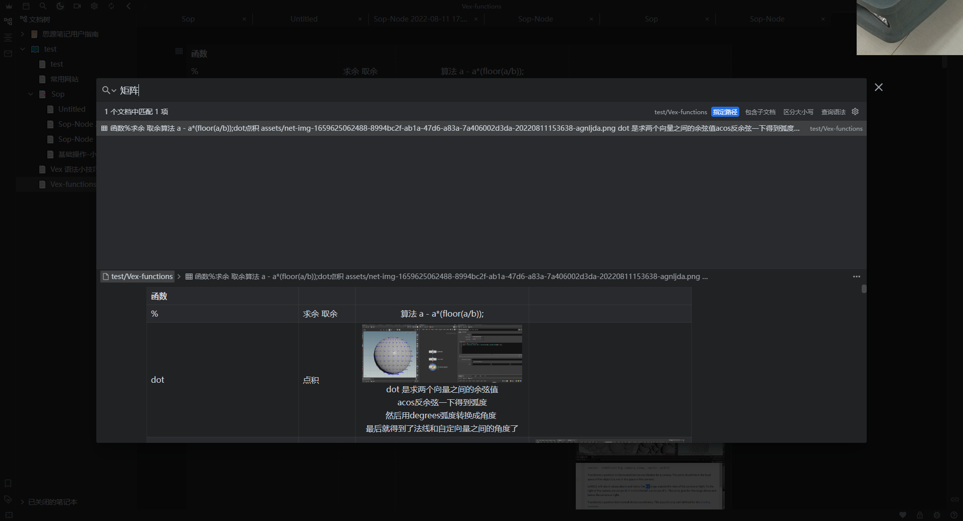
Task: Click the 算法 a - a*(floor(a/b)); cell in preview
Action: (442, 314)
